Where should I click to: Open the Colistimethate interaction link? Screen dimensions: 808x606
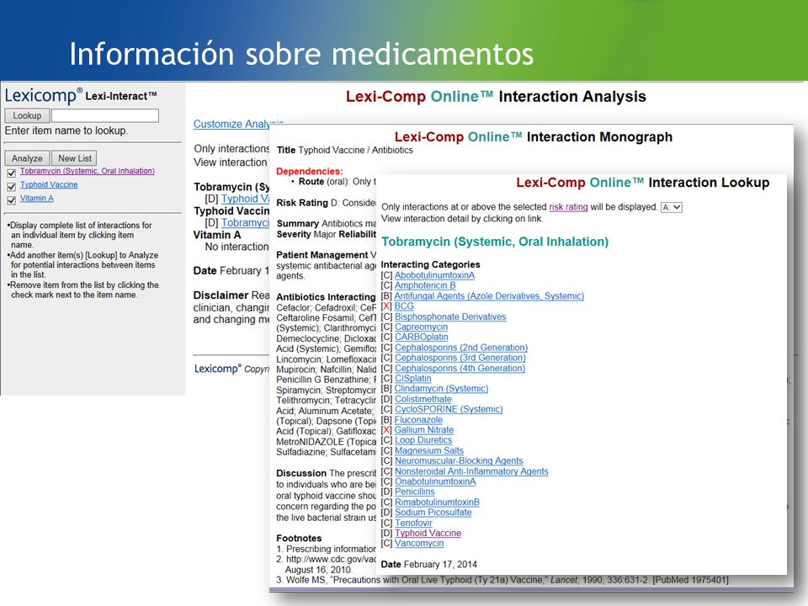423,399
